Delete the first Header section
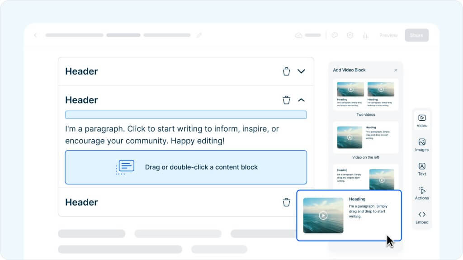 click(x=286, y=71)
